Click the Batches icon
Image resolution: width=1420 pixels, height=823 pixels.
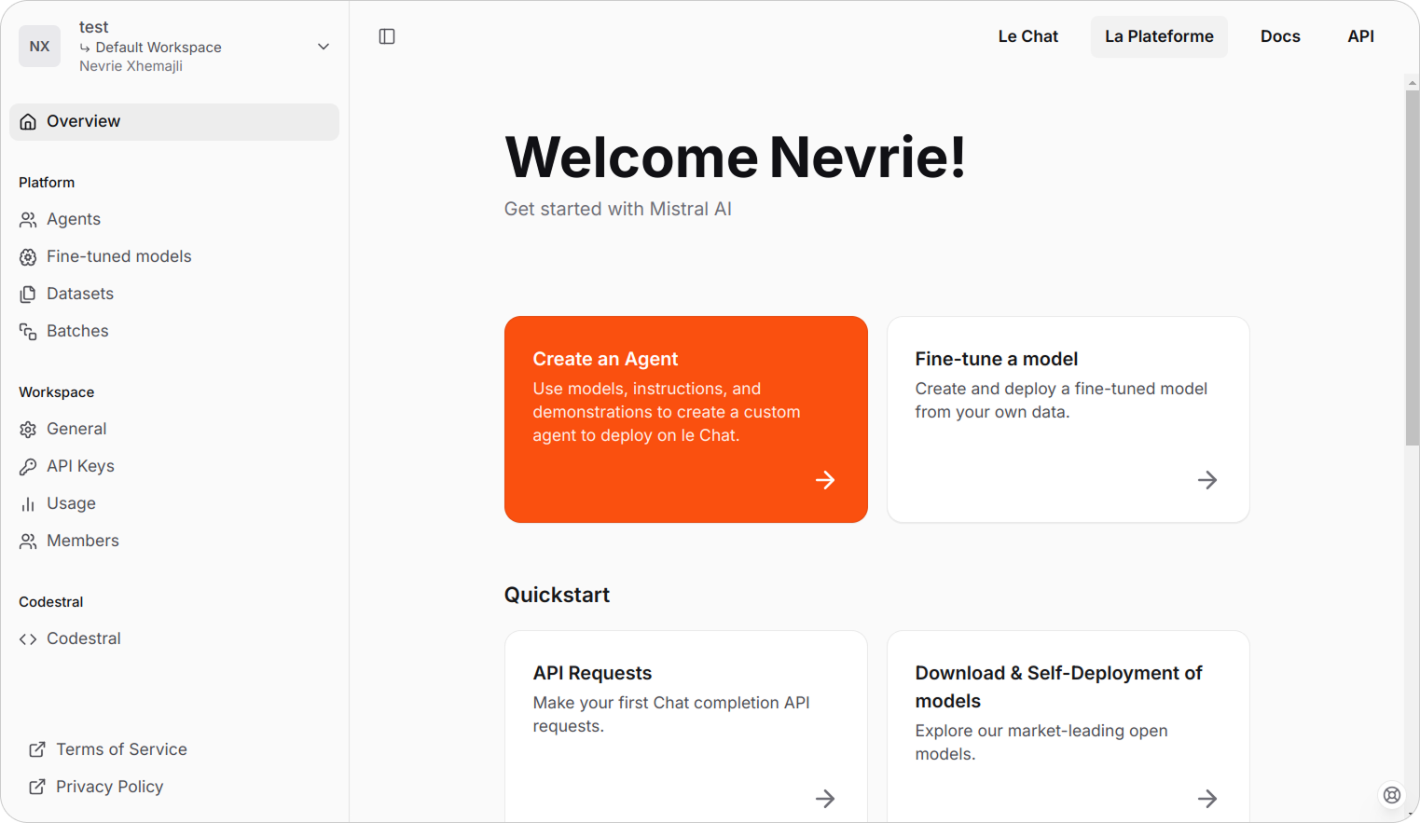click(x=28, y=332)
